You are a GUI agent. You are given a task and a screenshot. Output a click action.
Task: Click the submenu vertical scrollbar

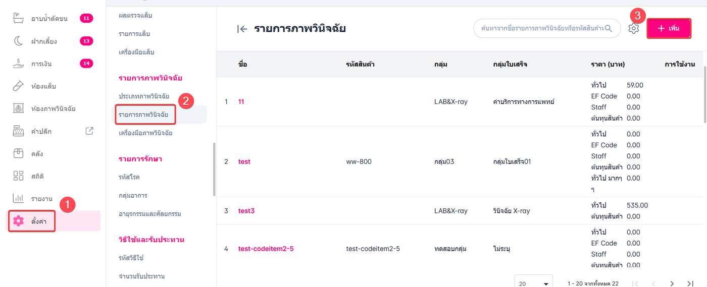[214, 169]
